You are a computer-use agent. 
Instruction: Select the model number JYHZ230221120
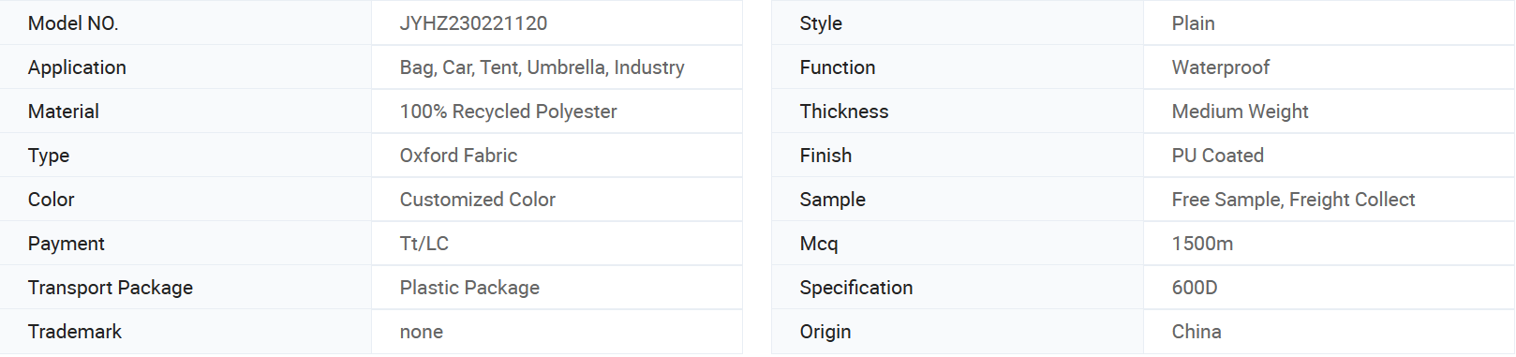click(x=473, y=23)
